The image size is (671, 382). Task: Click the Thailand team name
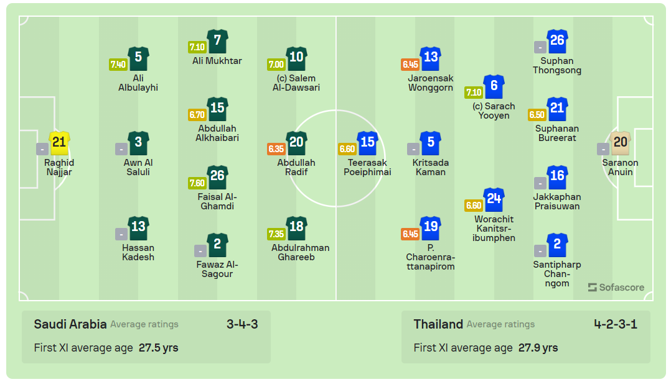pos(438,324)
